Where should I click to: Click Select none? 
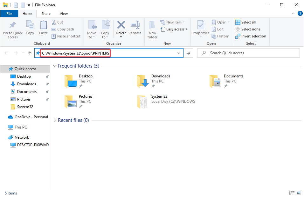248,29
